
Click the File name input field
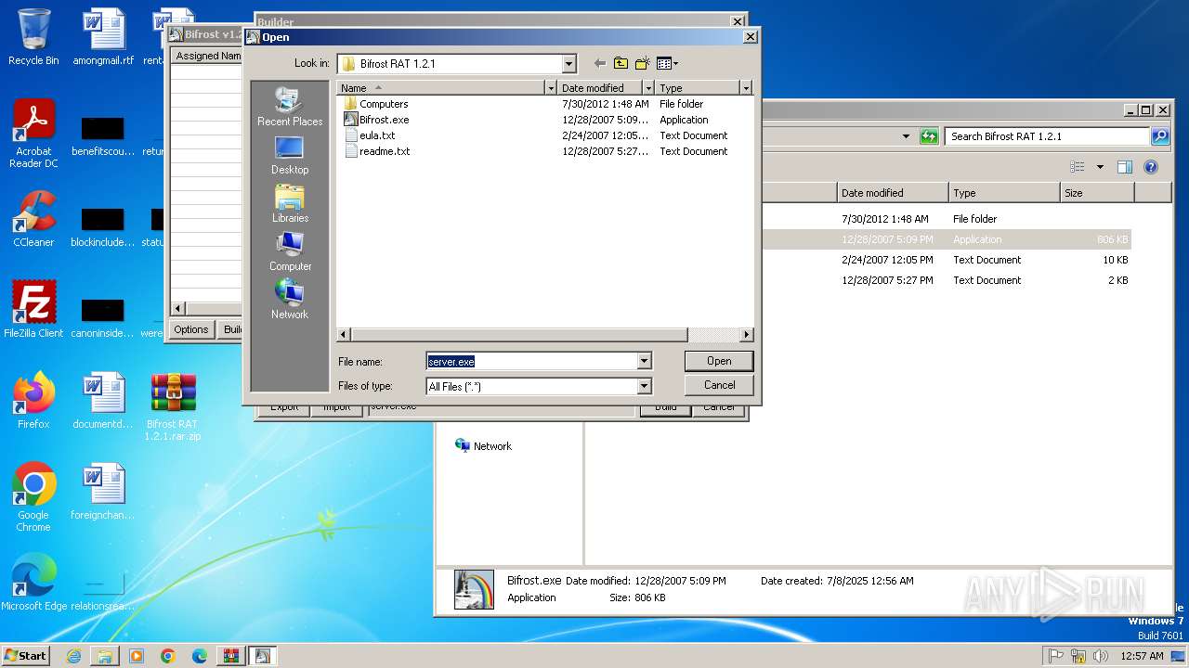[x=531, y=361]
